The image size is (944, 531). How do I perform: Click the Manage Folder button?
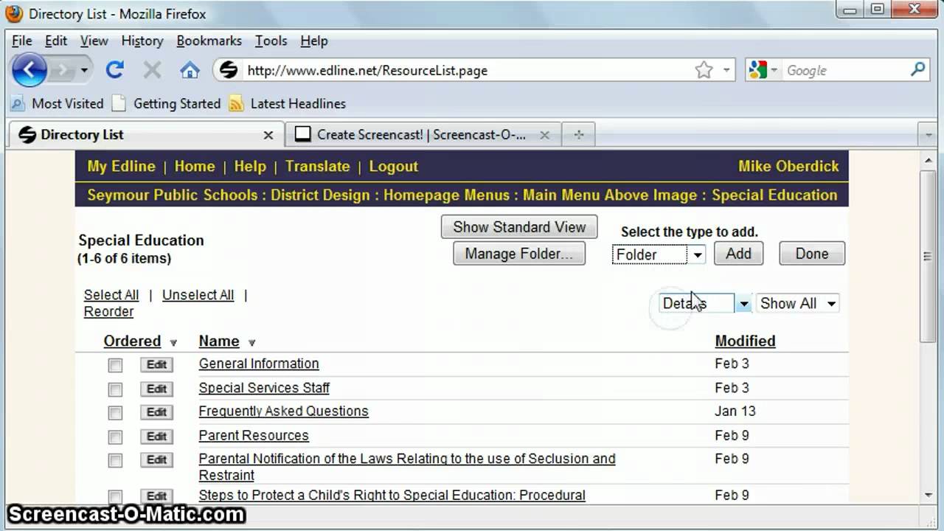point(519,254)
